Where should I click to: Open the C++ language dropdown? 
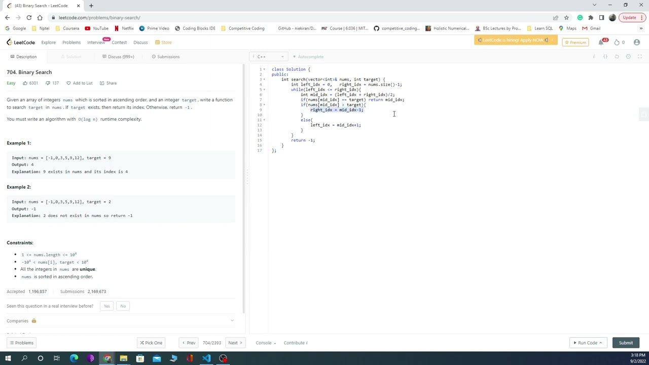[269, 57]
